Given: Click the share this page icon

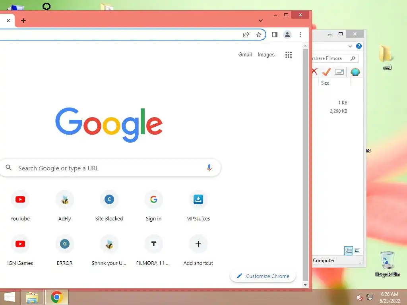Looking at the screenshot, I should point(246,35).
